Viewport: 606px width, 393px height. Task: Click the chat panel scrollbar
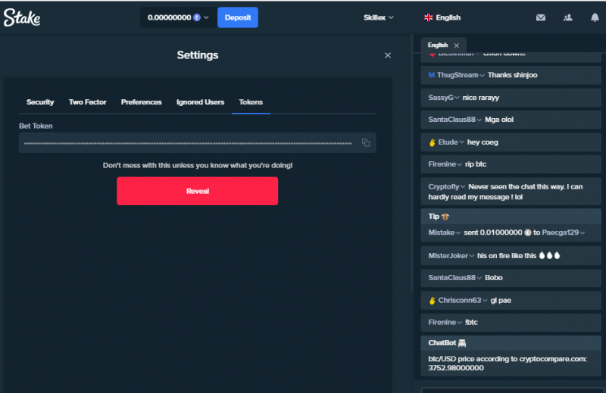pos(411,162)
